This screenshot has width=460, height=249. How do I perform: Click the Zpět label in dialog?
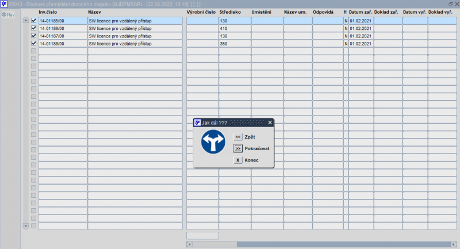pyautogui.click(x=250, y=137)
